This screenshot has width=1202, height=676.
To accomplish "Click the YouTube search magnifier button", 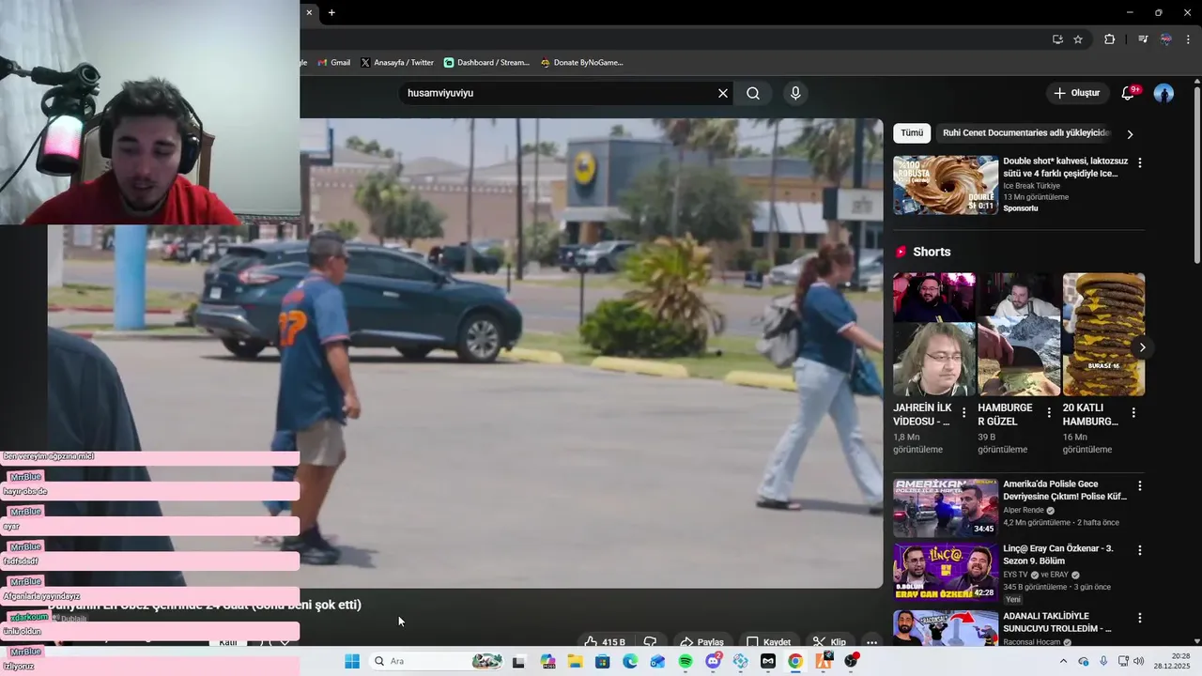I will tap(753, 93).
